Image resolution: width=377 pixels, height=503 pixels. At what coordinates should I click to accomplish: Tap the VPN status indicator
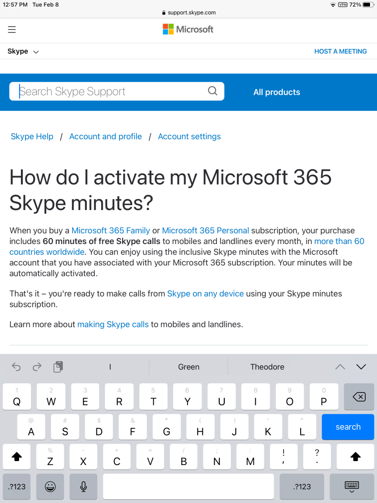click(x=343, y=4)
